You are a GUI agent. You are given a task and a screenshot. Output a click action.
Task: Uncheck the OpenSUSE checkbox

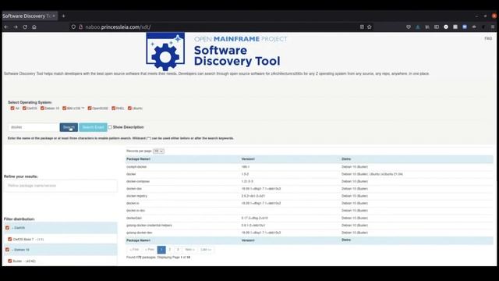pyautogui.click(x=90, y=108)
